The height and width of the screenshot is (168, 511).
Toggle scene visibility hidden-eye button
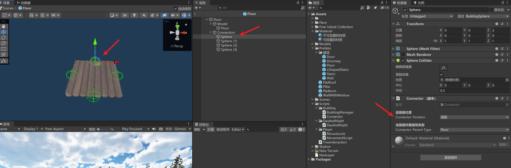[165, 15]
